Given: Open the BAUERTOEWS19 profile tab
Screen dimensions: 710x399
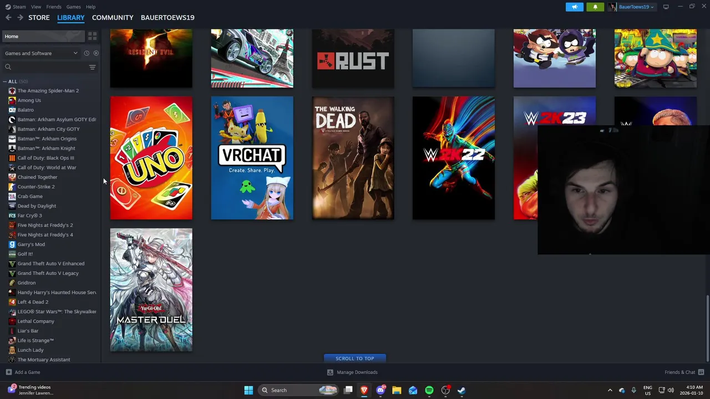Looking at the screenshot, I should pyautogui.click(x=168, y=18).
